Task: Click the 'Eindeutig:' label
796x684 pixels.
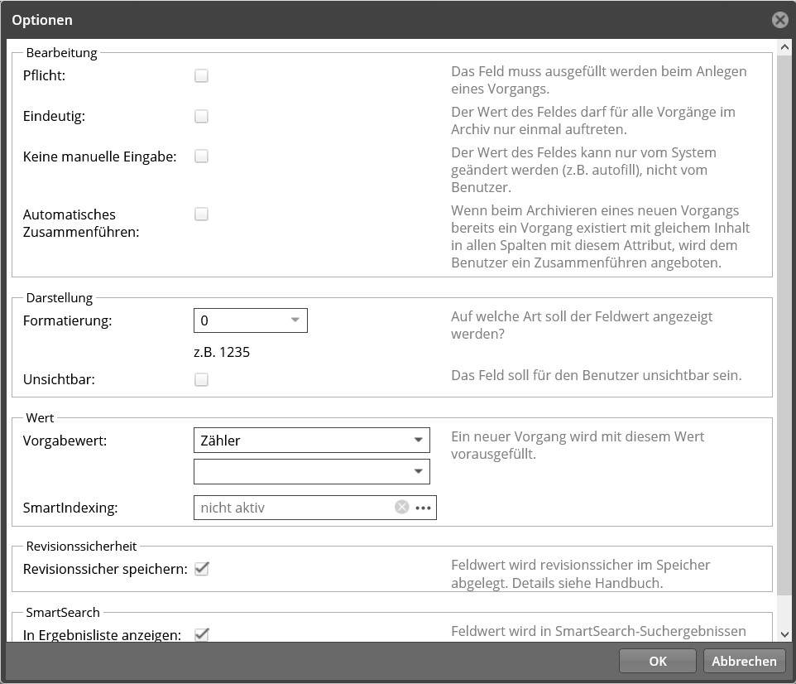Action: coord(54,117)
